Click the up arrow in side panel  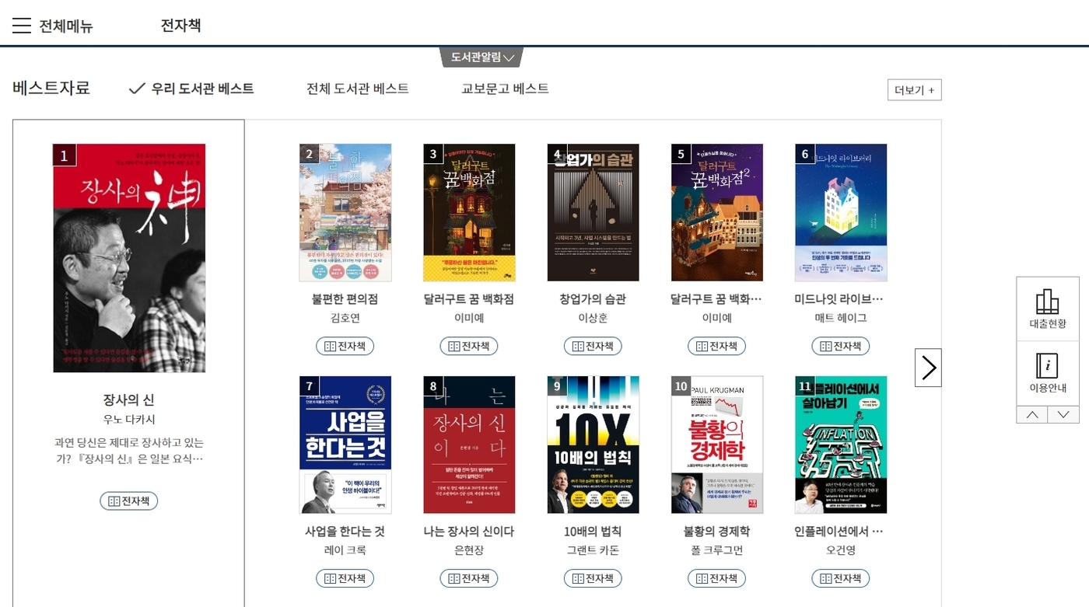[x=1031, y=415]
